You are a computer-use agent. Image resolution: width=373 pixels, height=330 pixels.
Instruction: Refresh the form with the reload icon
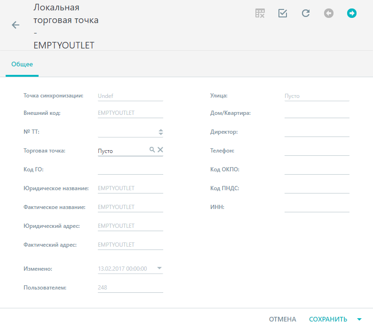tap(306, 13)
